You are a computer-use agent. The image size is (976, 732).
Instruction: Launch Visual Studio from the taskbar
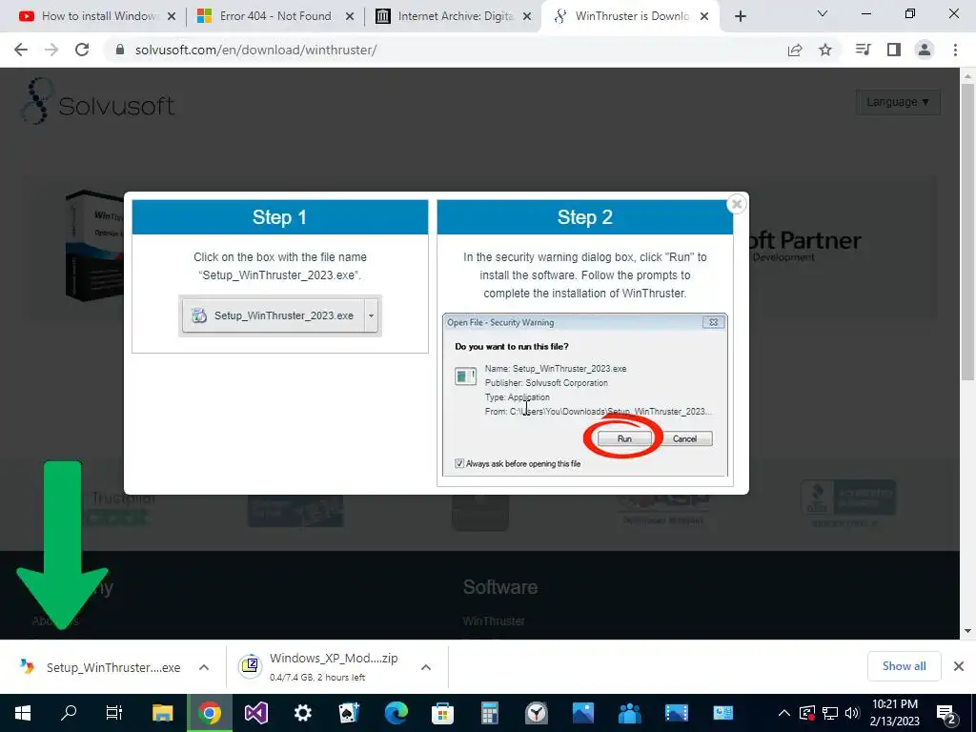tap(255, 713)
